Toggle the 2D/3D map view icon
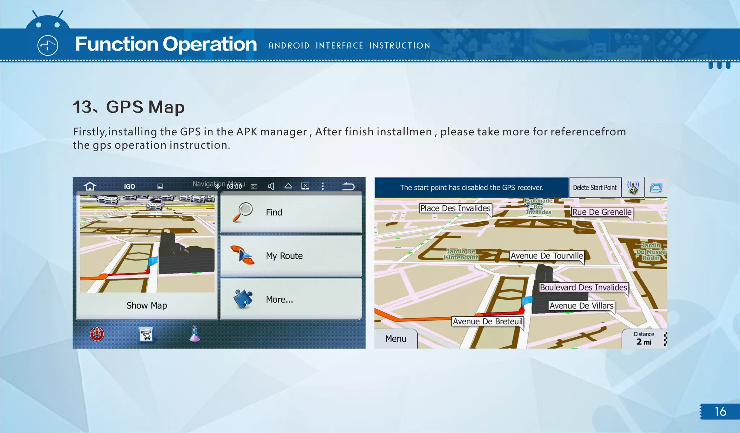Screen dimensions: 740x433 click(656, 188)
